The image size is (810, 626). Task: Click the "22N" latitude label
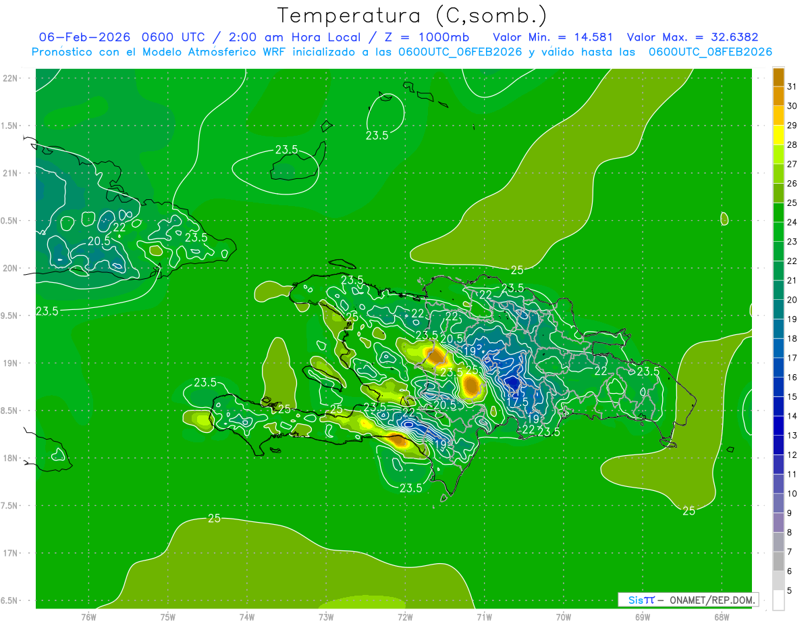pyautogui.click(x=11, y=78)
